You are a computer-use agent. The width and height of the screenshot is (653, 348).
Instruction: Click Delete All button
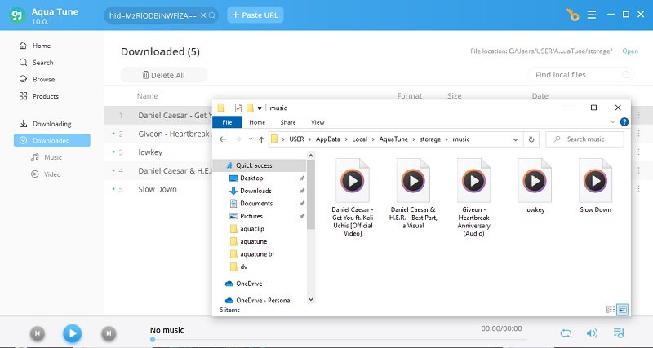(164, 75)
